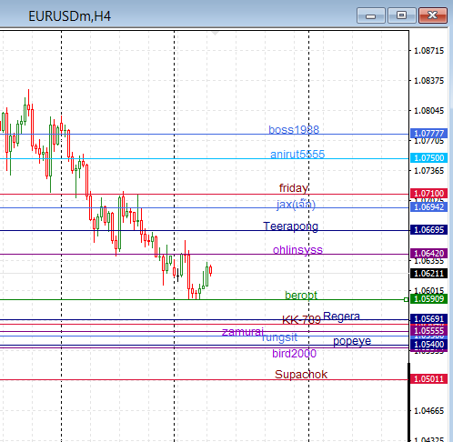Click the restore chart window button
This screenshot has width=453, height=442.
(402, 15)
